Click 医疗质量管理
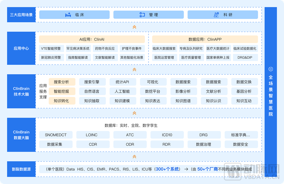Viewport: 284px width, 184px height. [x=192, y=57]
